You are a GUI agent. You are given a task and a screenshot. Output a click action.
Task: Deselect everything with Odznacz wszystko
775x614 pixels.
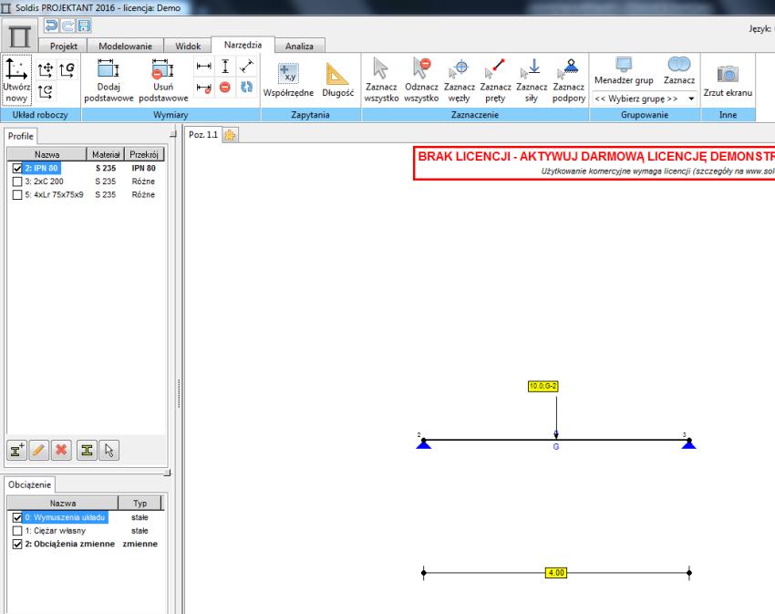pos(421,80)
